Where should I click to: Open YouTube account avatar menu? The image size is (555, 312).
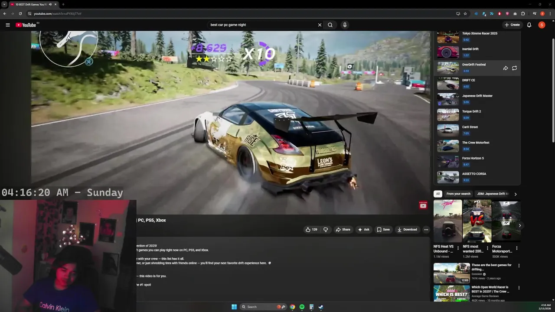[x=542, y=25]
